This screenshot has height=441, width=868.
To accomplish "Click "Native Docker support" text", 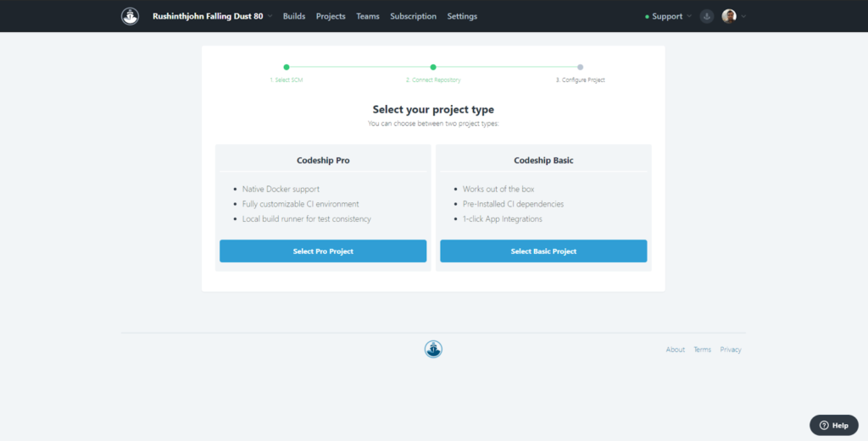I will coord(281,189).
